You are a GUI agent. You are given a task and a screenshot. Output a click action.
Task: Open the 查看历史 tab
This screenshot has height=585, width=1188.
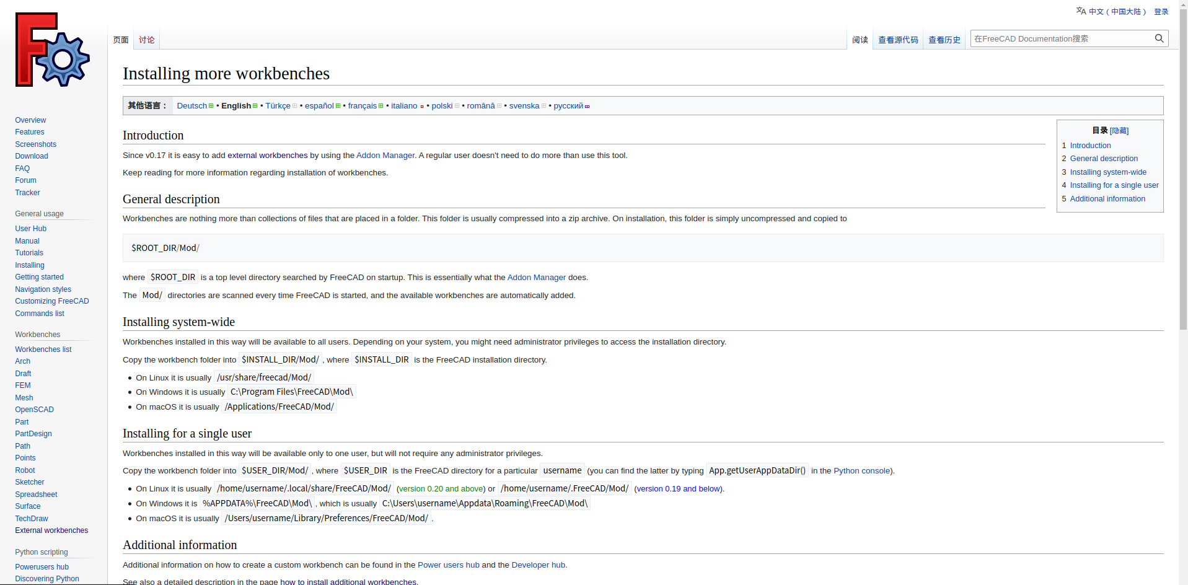(x=944, y=40)
